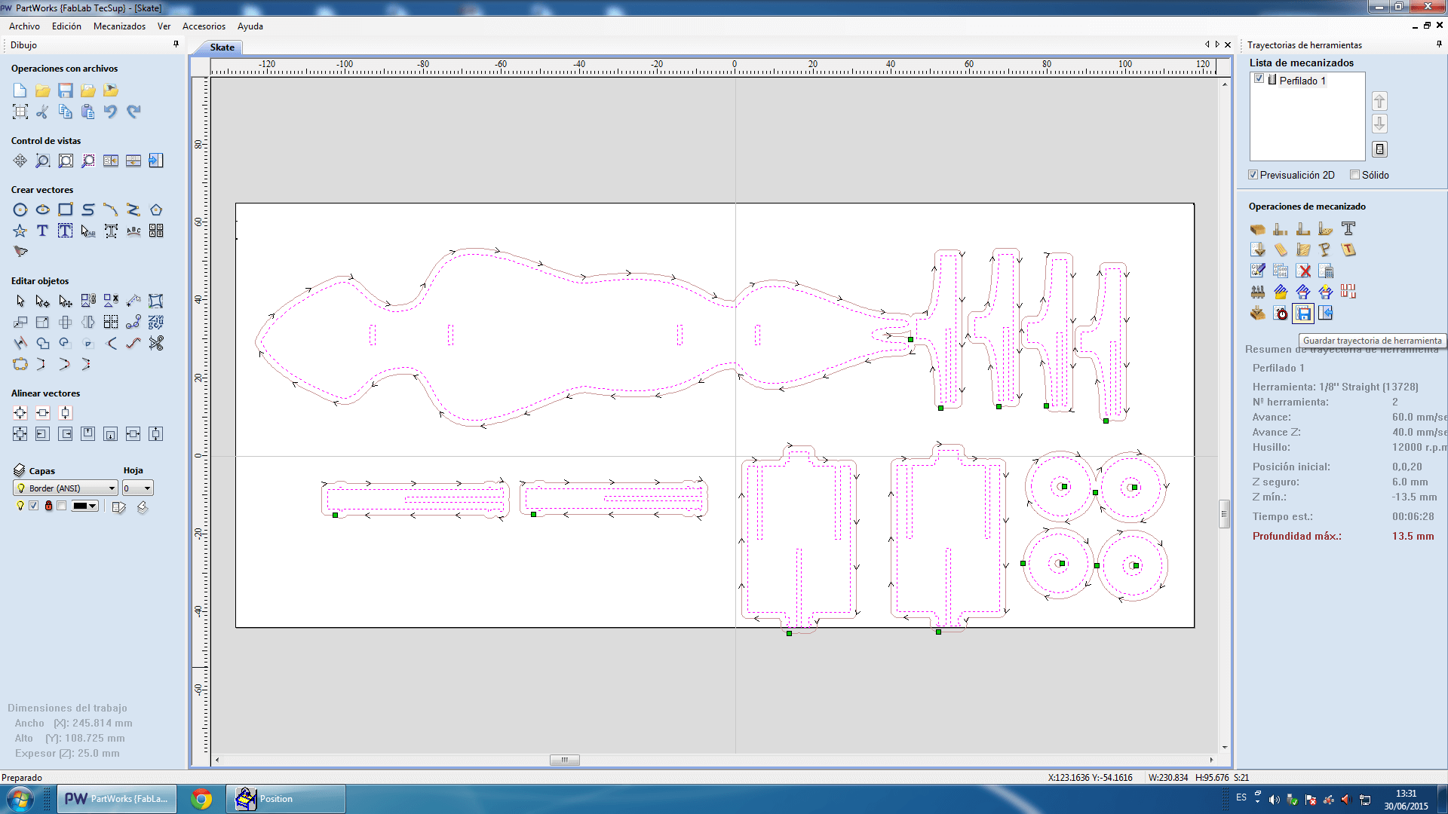Select the draw polygon tool
The height and width of the screenshot is (814, 1448).
pos(156,210)
